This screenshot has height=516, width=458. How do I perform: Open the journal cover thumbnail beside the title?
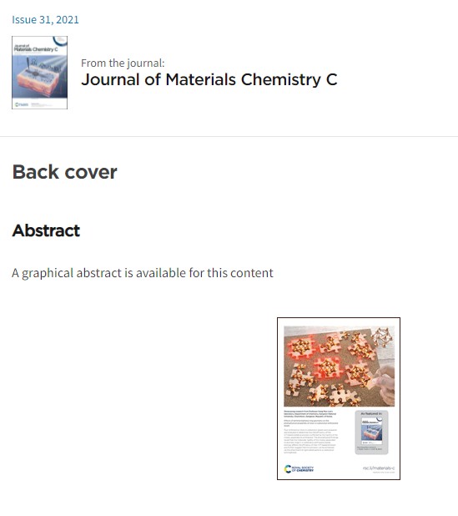(39, 73)
